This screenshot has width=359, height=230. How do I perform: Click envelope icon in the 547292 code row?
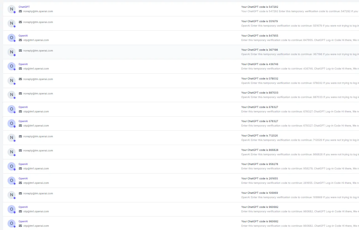(x=20, y=11)
